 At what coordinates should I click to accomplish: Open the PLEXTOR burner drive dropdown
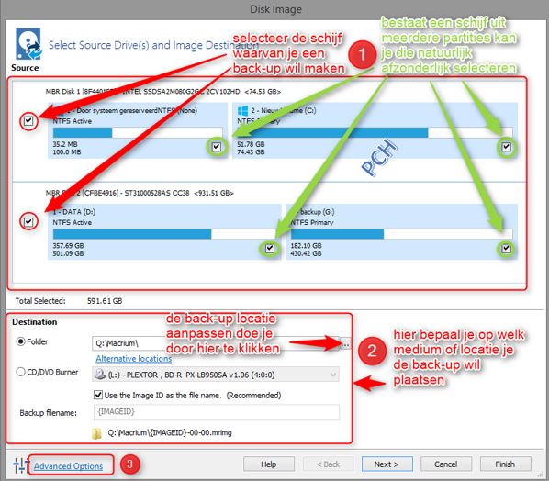pyautogui.click(x=216, y=375)
